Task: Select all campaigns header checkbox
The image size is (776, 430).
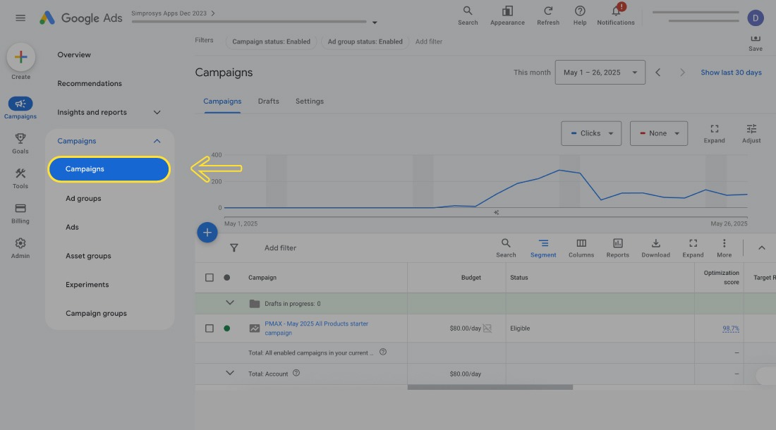Action: point(210,277)
